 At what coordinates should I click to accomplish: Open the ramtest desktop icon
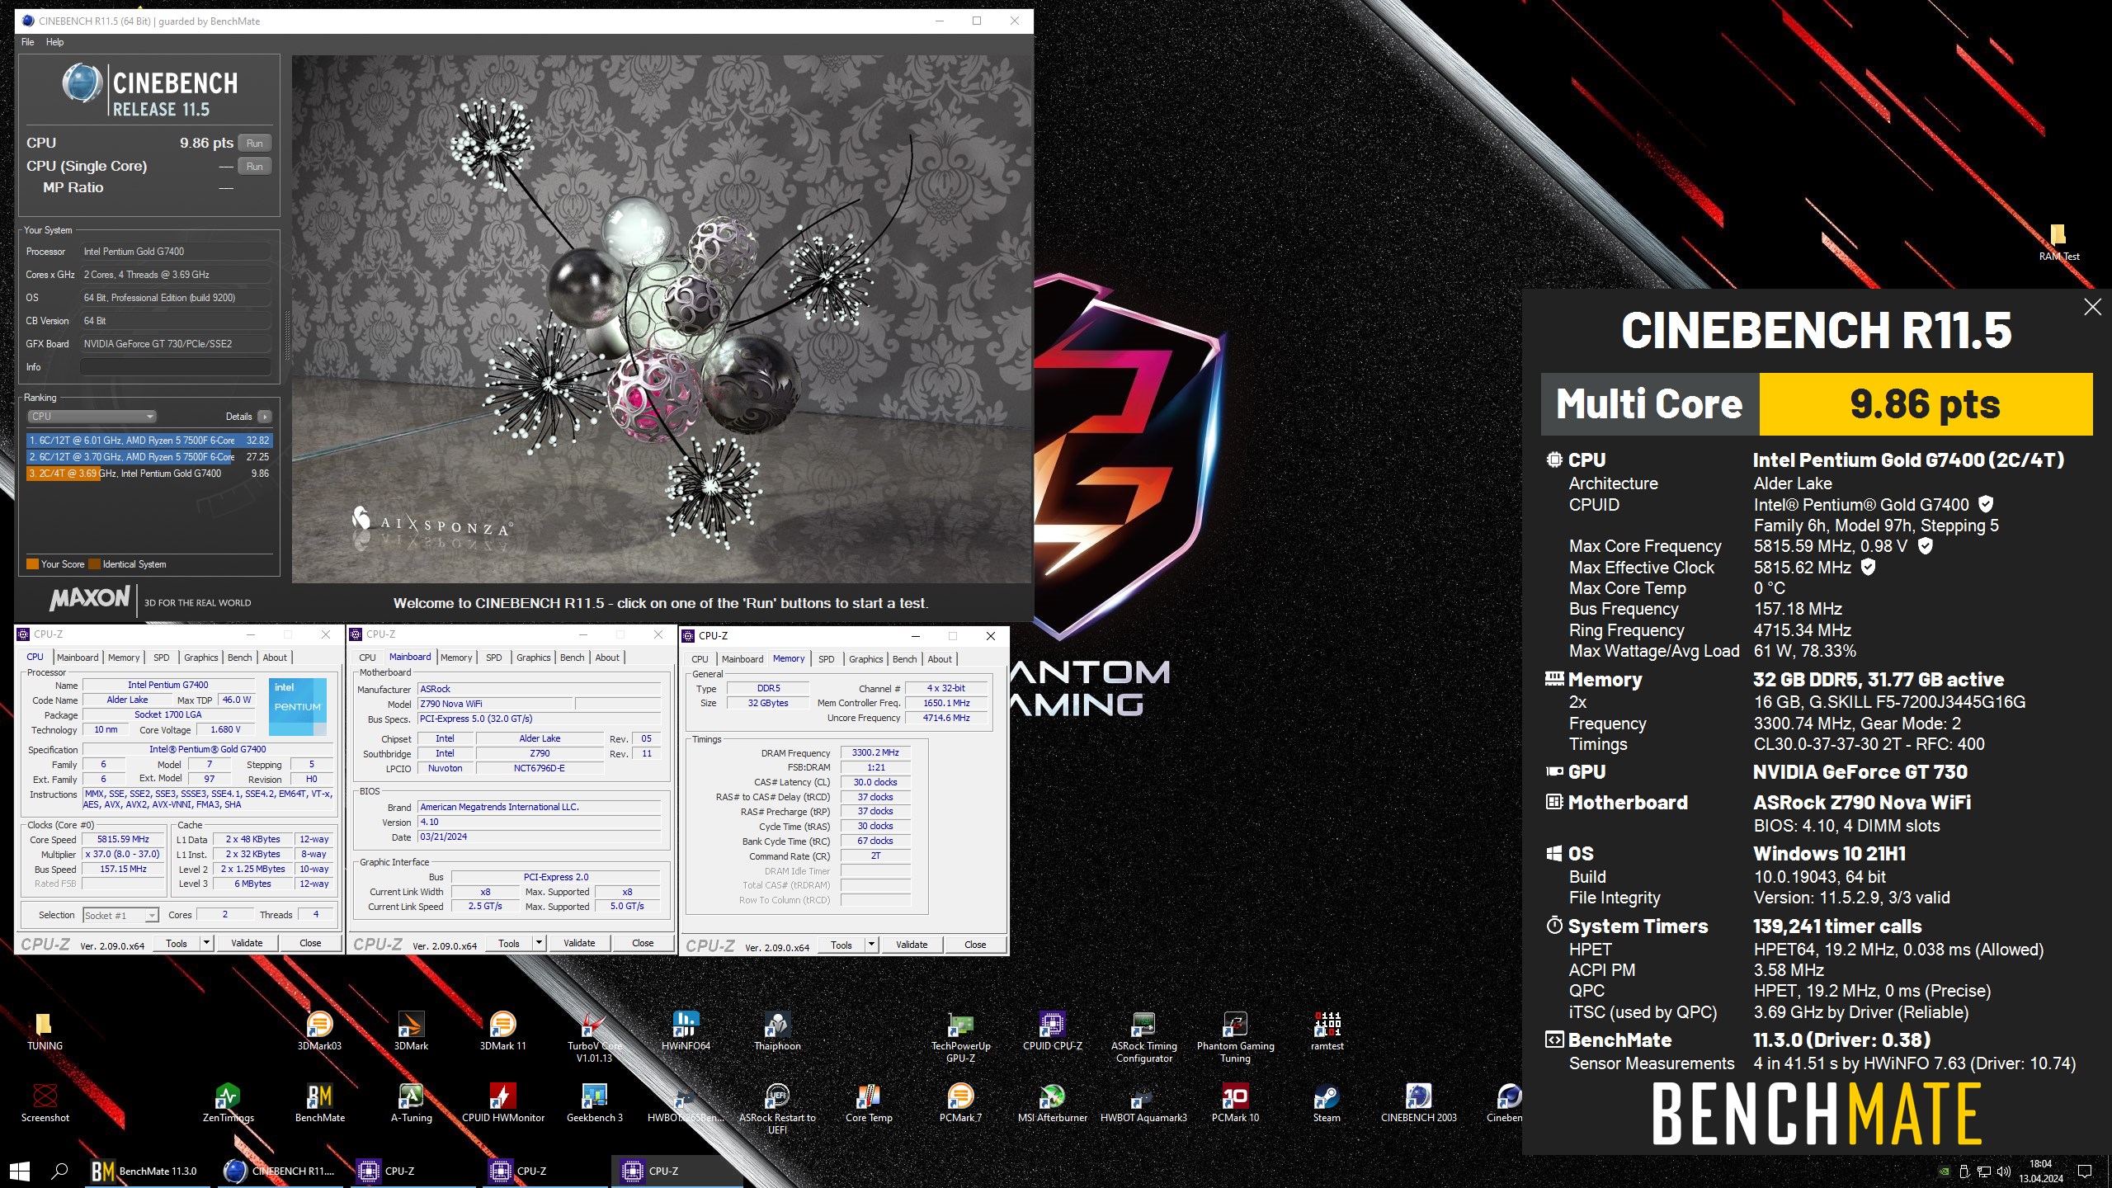[1327, 1030]
